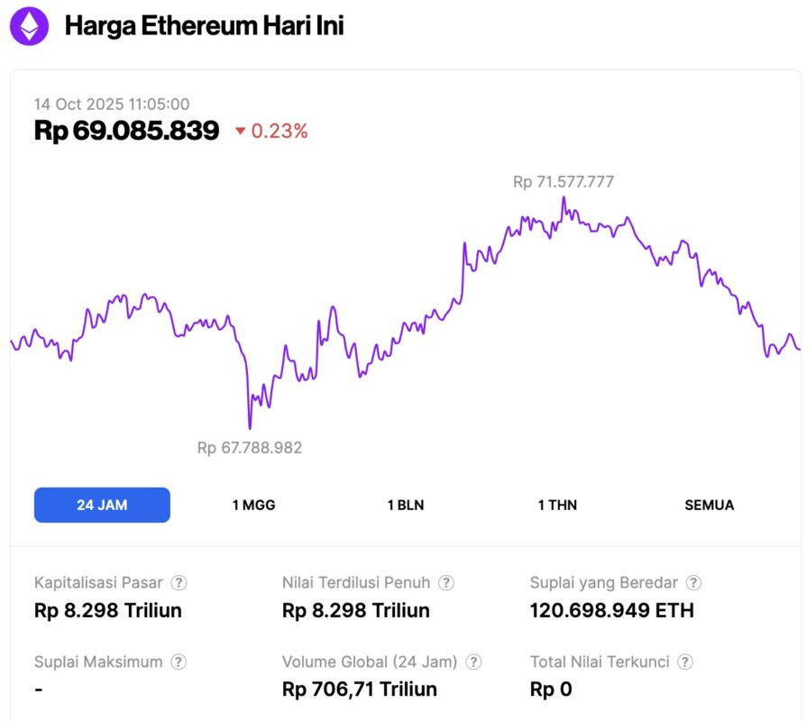Switch to SEMUA time range

point(709,505)
